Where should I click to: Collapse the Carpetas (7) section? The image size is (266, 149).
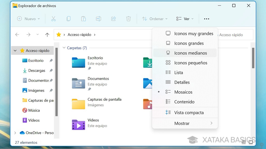[x=64, y=48]
